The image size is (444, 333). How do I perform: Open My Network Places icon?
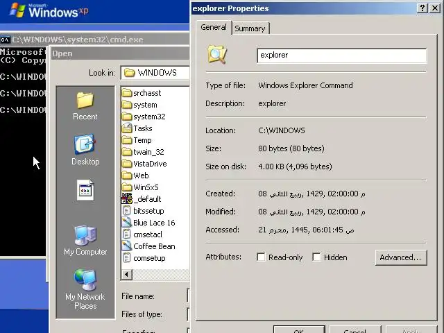(85, 280)
